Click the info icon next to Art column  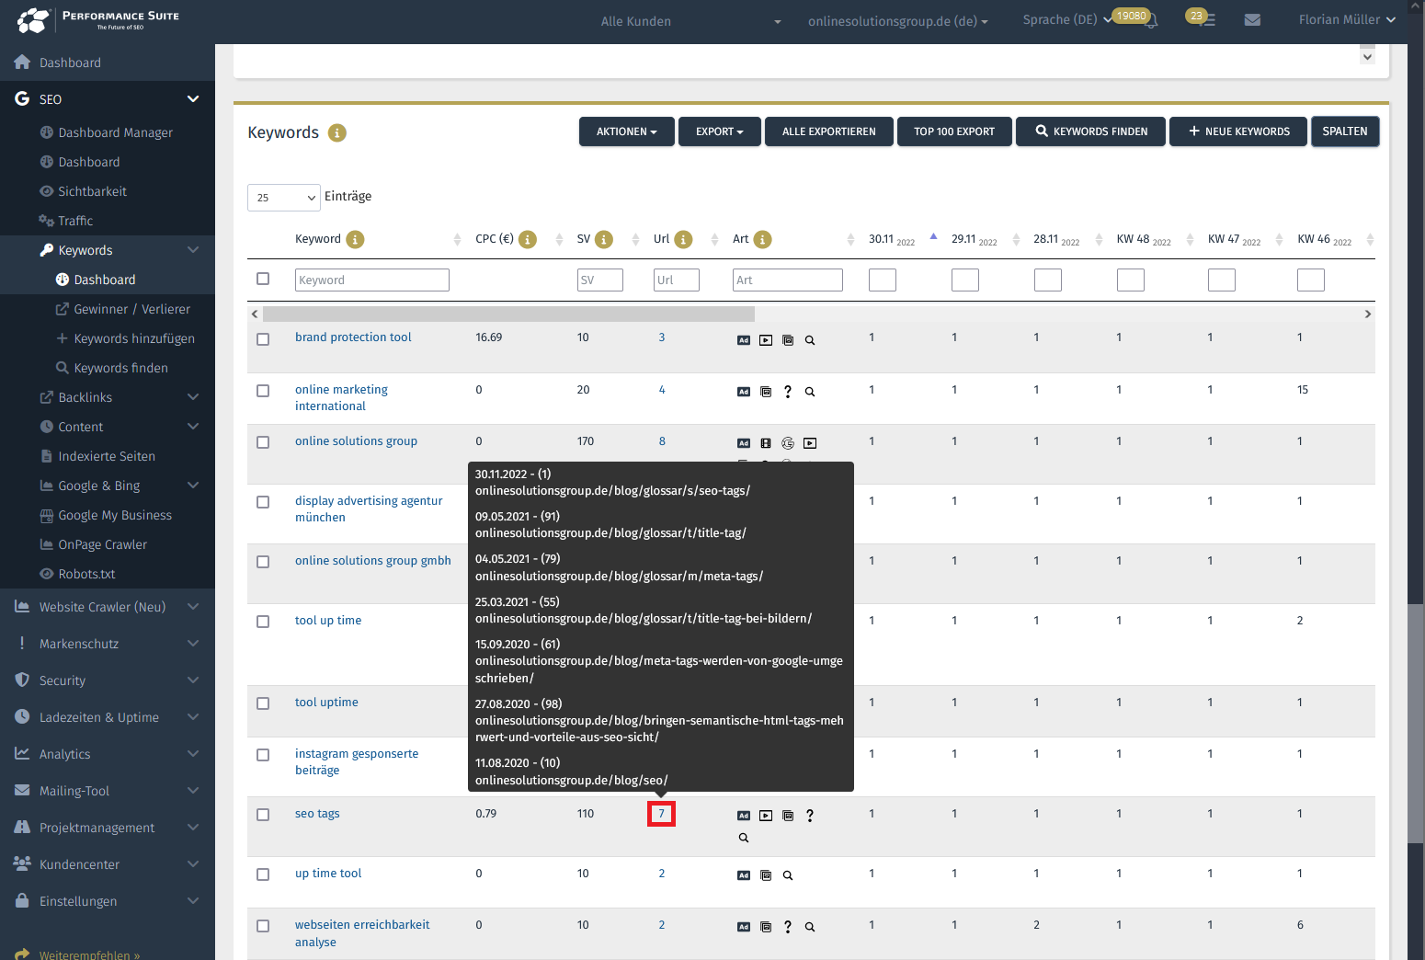(762, 239)
